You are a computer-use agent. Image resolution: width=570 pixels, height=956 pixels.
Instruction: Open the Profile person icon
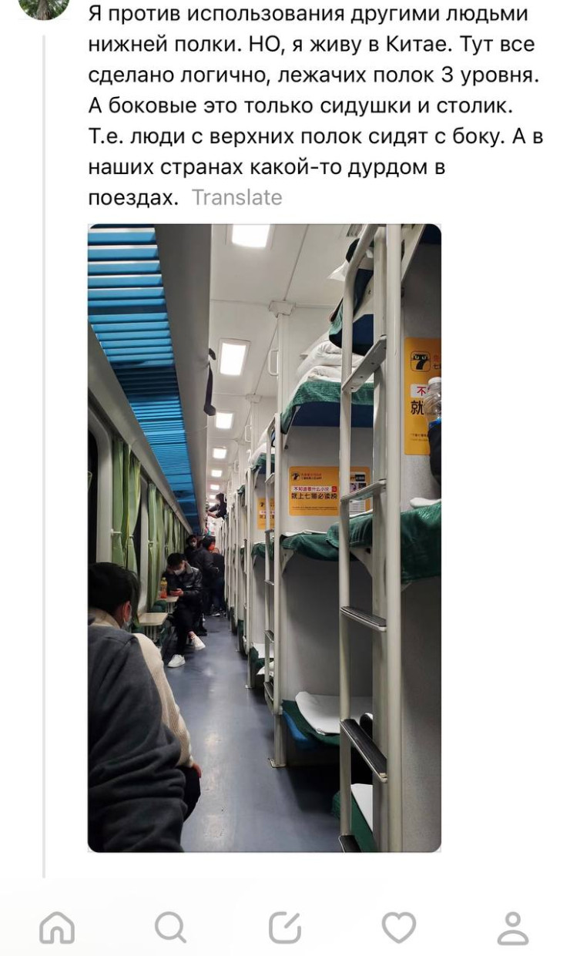[513, 927]
